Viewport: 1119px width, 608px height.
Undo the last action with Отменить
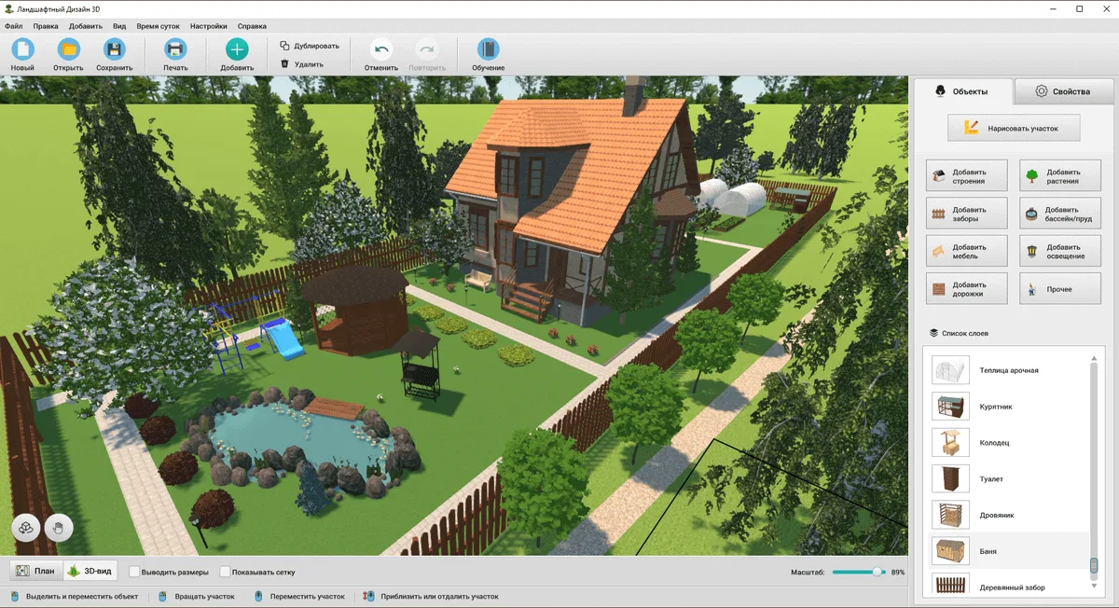(x=381, y=50)
